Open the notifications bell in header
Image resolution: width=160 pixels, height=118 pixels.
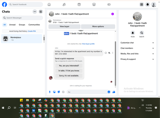(x=148, y=4)
